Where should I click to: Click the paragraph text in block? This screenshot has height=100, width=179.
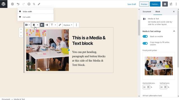click(89, 58)
